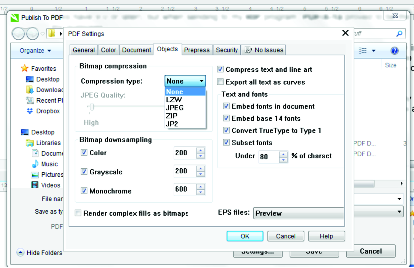This screenshot has width=414, height=268.
Task: Increase Monochrome value with the up stepper
Action: pos(200,187)
